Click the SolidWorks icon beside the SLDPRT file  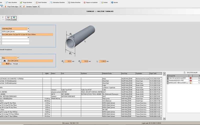(190, 78)
